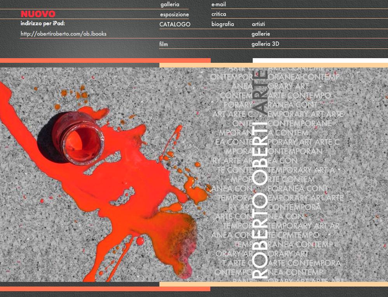Open the CATALOGO section
388x297 pixels.
click(175, 24)
